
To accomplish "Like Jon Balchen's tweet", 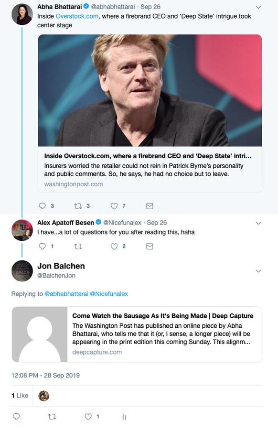I will (88, 417).
